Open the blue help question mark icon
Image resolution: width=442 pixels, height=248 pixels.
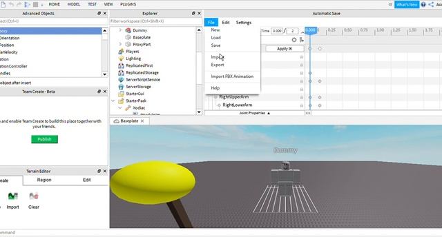click(x=423, y=5)
